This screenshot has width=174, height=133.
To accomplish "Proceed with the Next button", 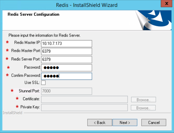I will tap(125, 122).
